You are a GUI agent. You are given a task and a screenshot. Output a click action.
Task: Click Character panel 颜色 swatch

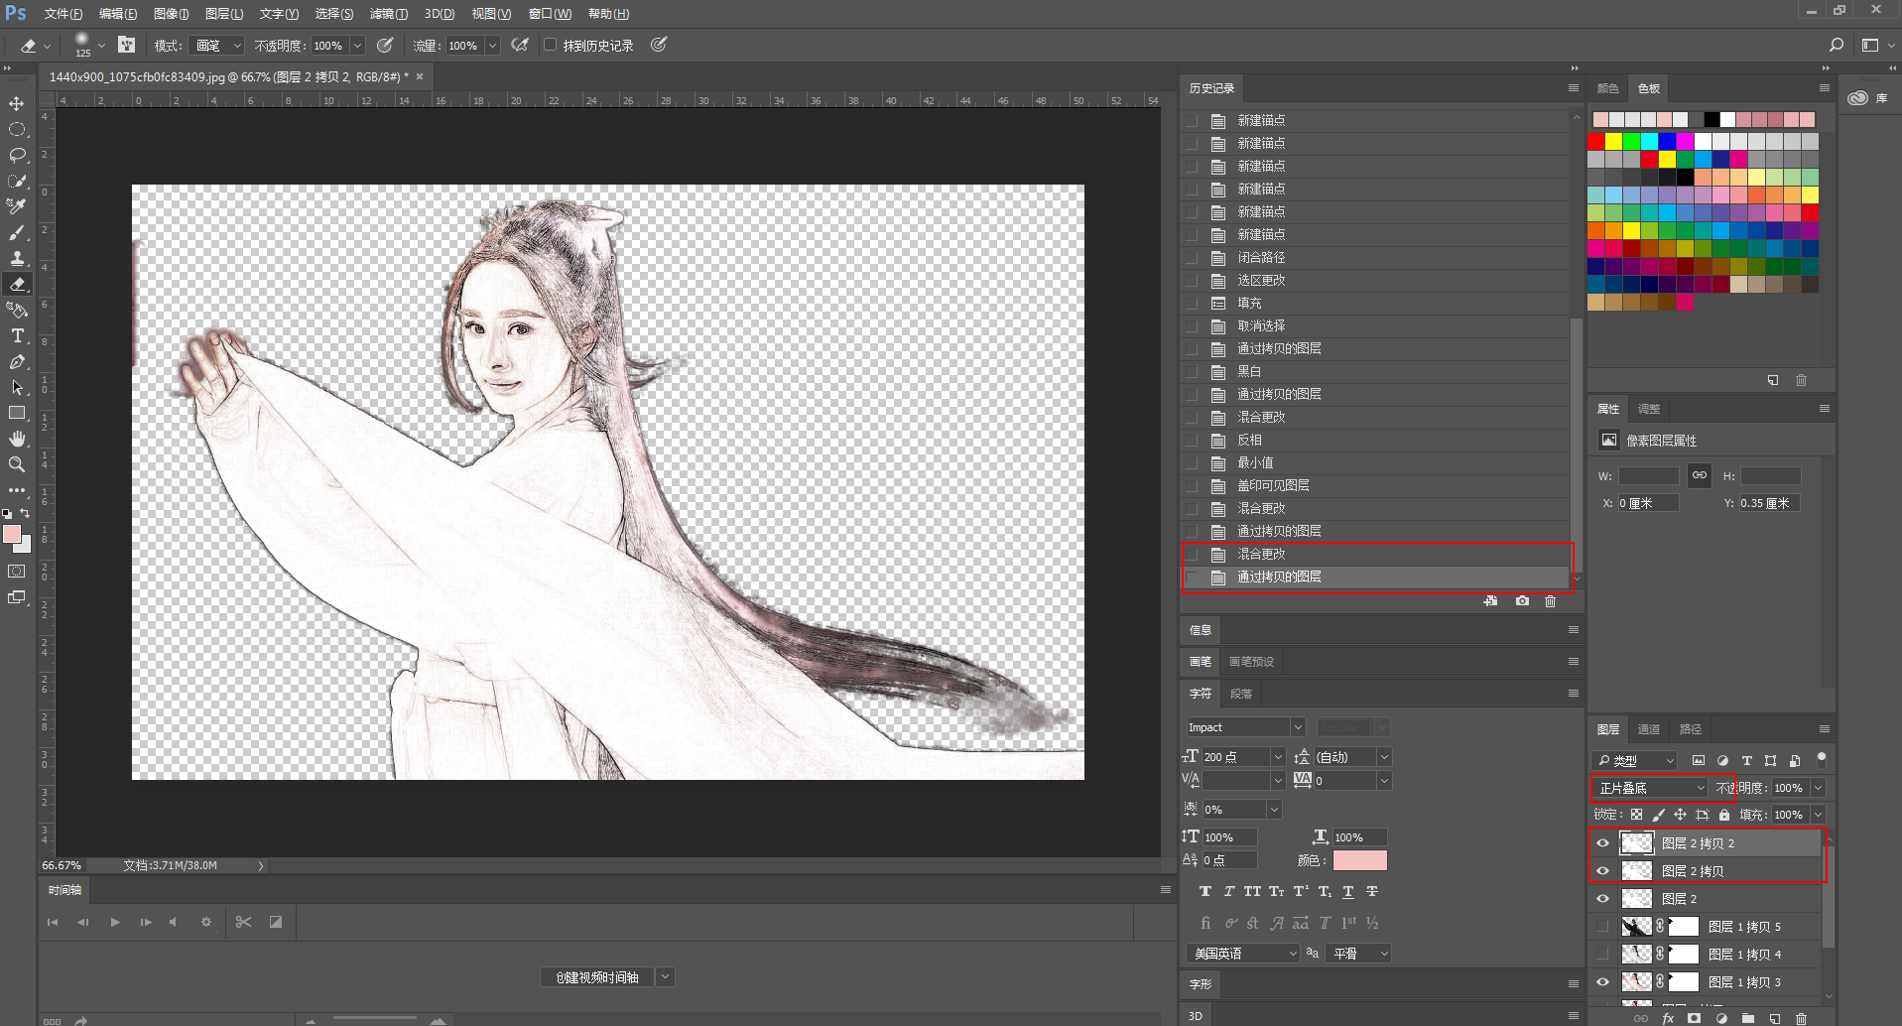(x=1359, y=860)
